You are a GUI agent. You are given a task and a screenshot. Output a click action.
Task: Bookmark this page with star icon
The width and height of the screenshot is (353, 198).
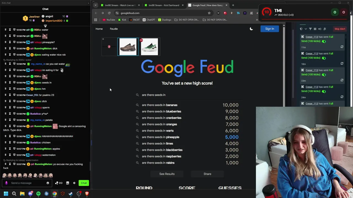pyautogui.click(x=209, y=13)
